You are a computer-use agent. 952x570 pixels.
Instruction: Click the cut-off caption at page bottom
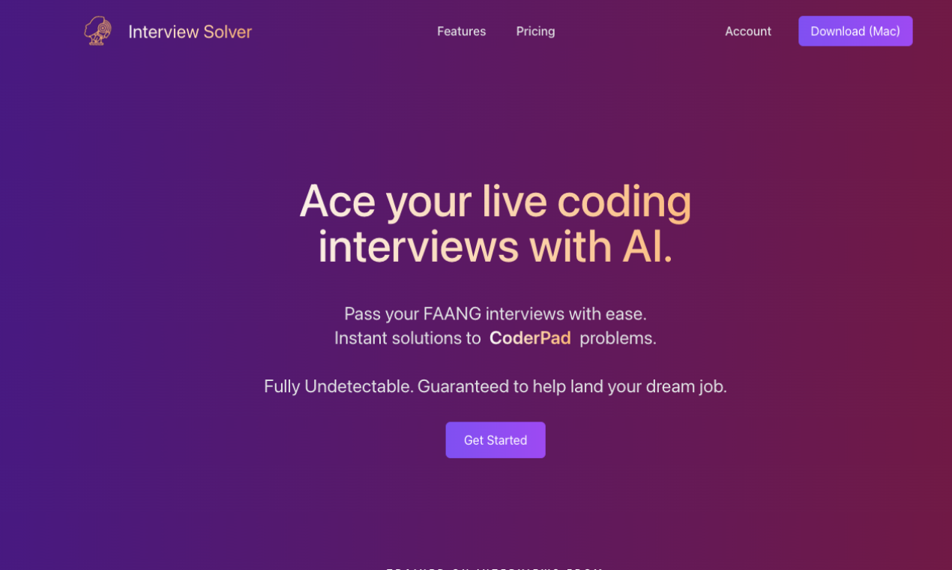(495, 568)
